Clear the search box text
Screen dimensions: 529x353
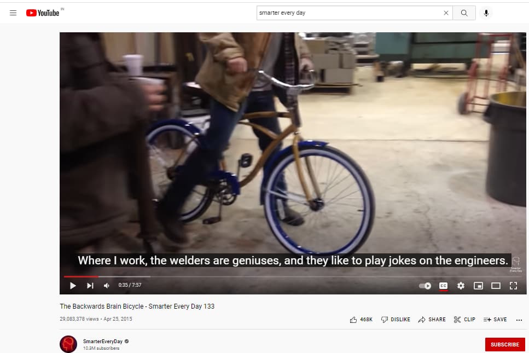[446, 13]
